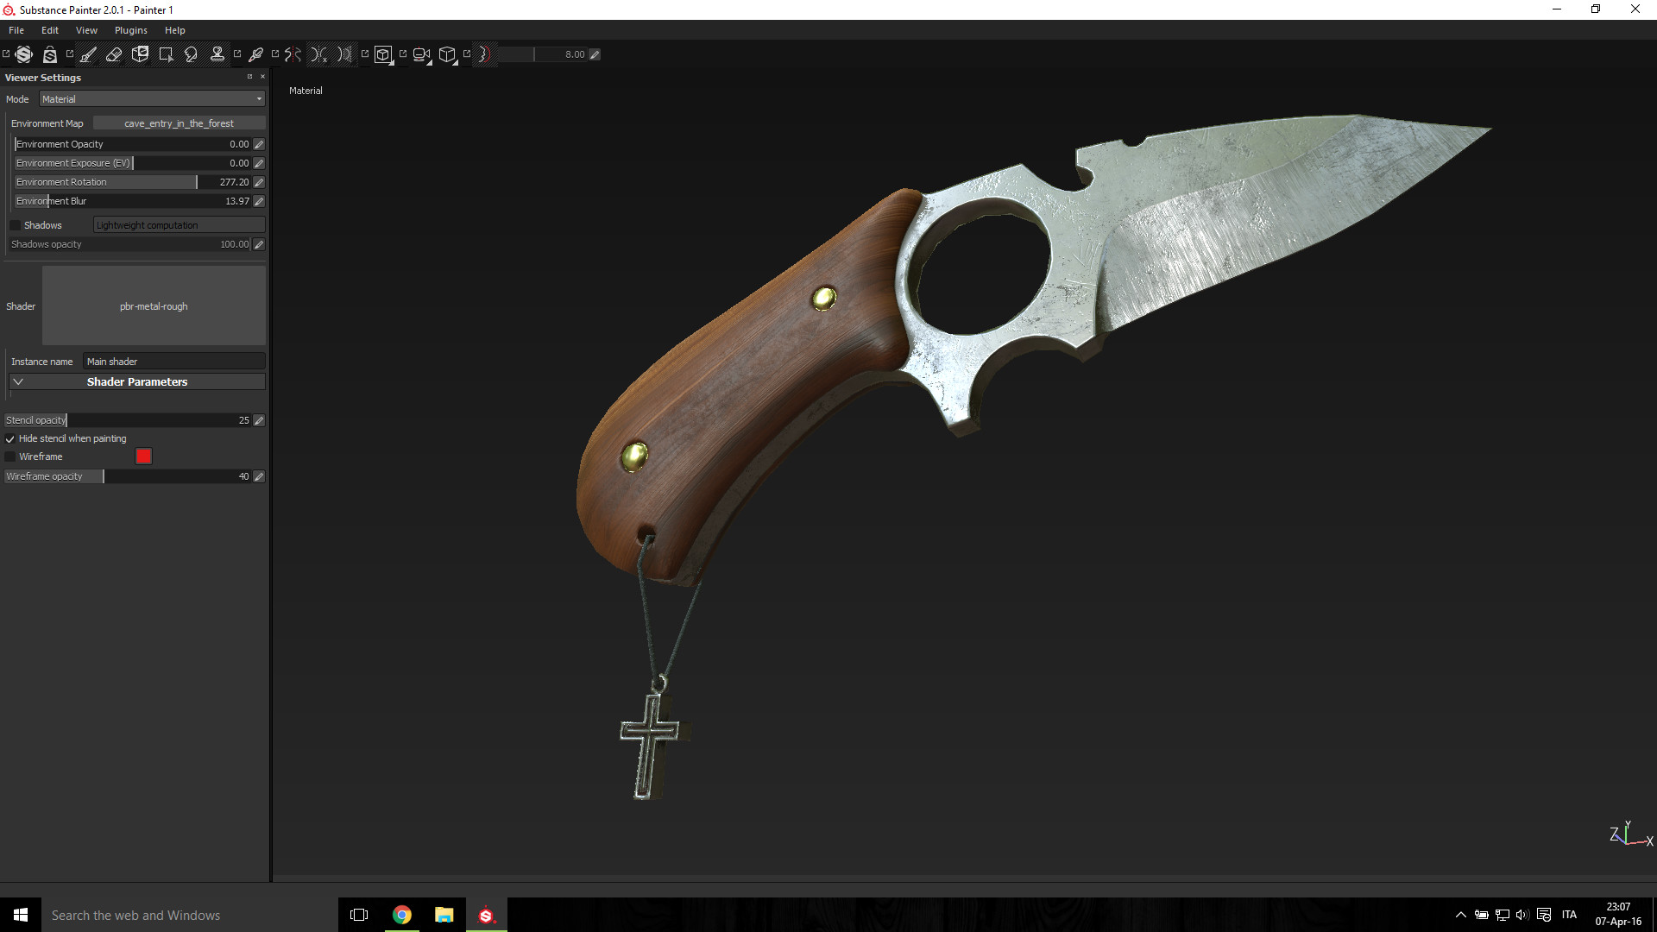Open the Plugins menu
This screenshot has width=1657, height=932.
(x=130, y=29)
